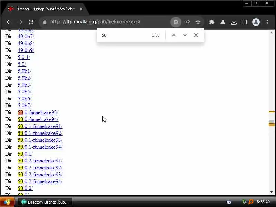The image size is (276, 207).
Task: Click the 8:58 AM clock
Action: tap(264, 202)
